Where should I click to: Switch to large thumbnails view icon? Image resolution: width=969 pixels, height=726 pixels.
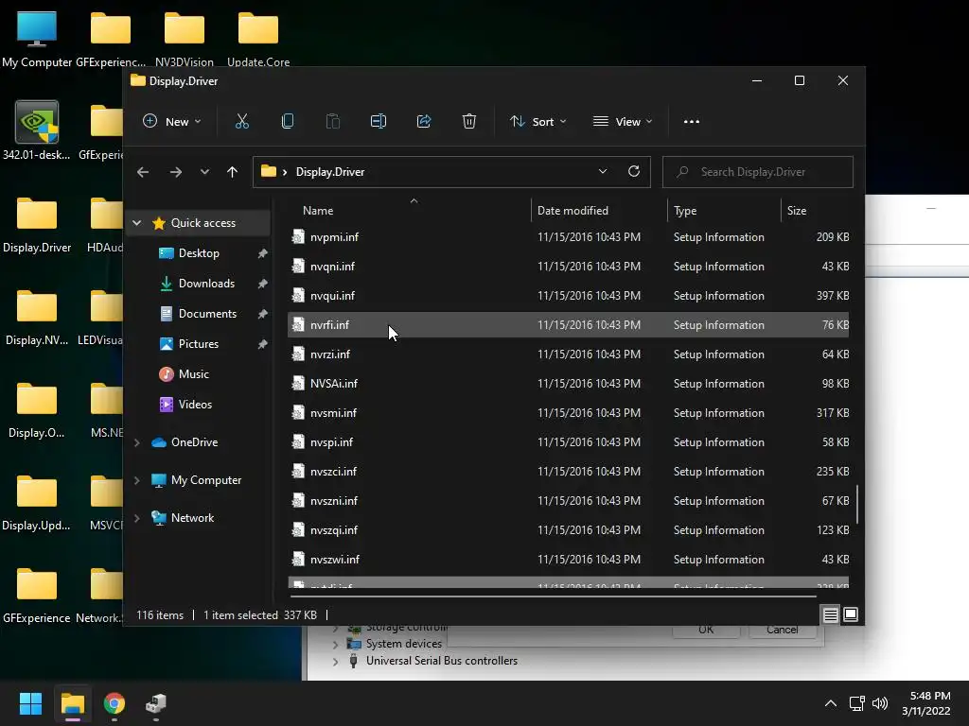pos(851,614)
